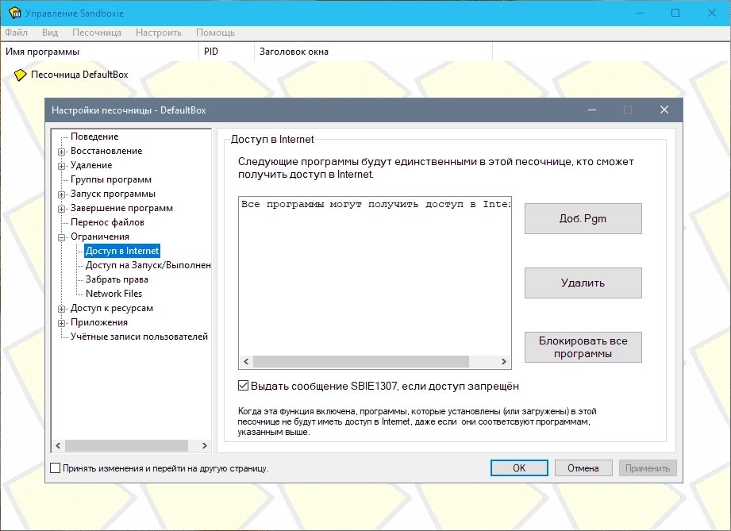Select Поведение in settings tree
731x531 pixels.
pos(94,137)
